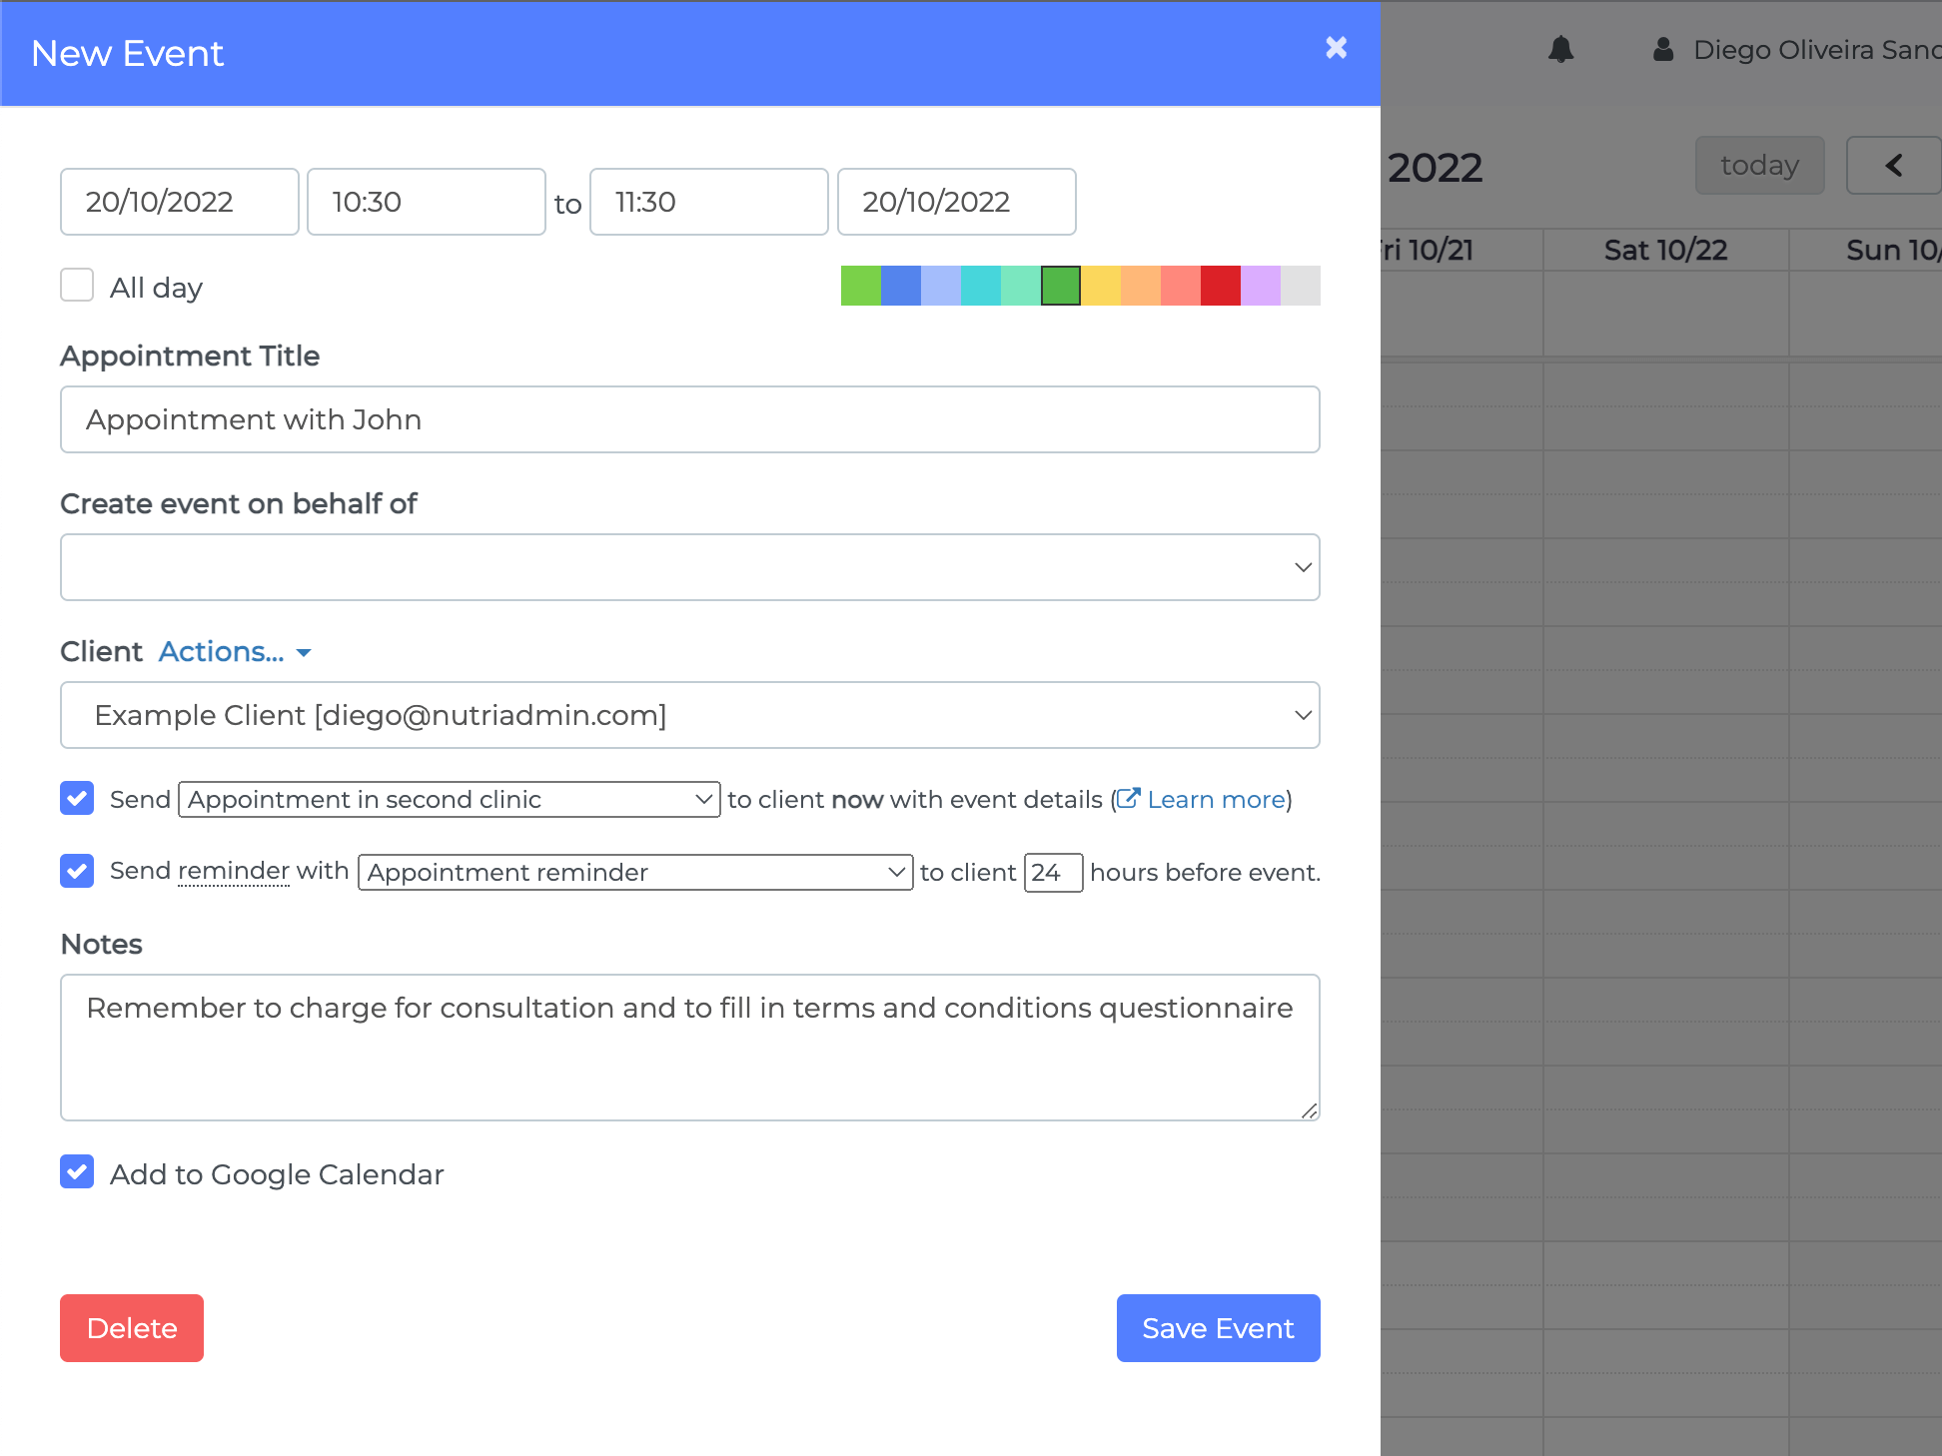Open the Appointment reminder template dropdown
1942x1456 pixels.
pos(634,872)
